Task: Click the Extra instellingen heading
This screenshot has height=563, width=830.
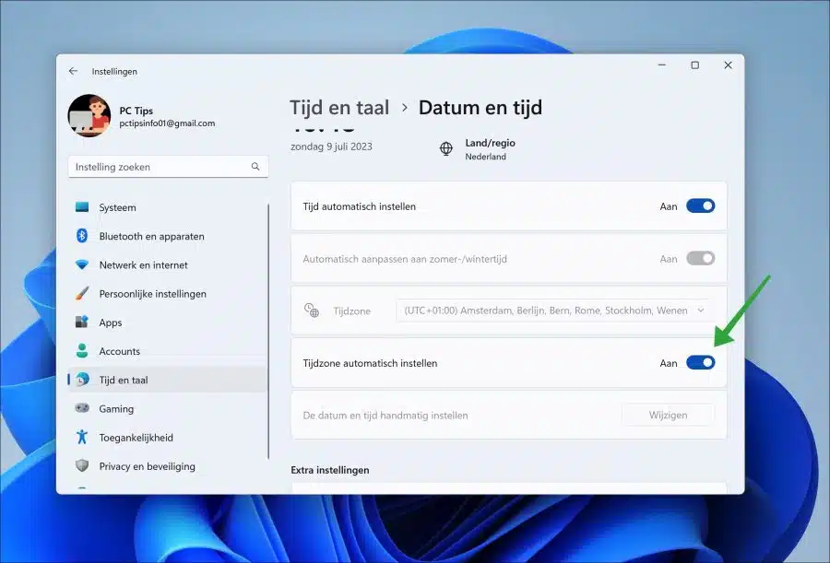Action: [330, 470]
